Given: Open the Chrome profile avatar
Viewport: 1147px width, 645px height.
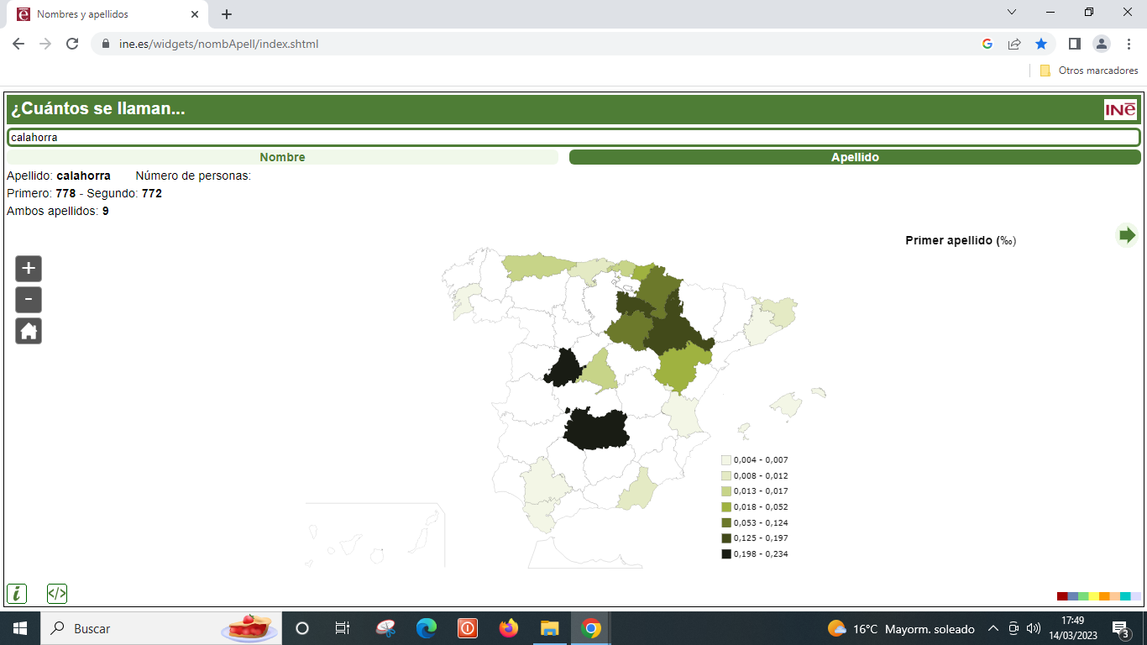Looking at the screenshot, I should (x=1102, y=44).
